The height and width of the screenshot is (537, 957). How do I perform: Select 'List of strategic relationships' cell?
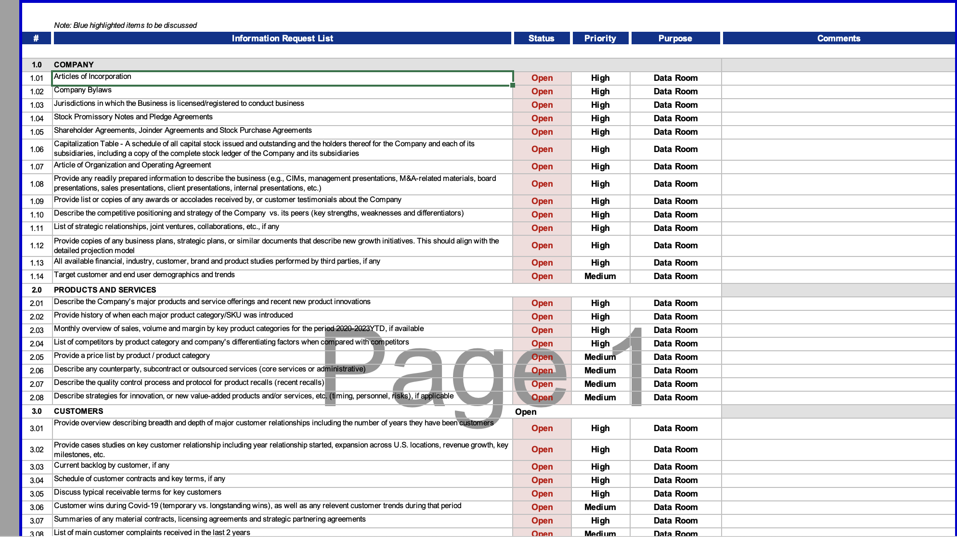tap(282, 228)
